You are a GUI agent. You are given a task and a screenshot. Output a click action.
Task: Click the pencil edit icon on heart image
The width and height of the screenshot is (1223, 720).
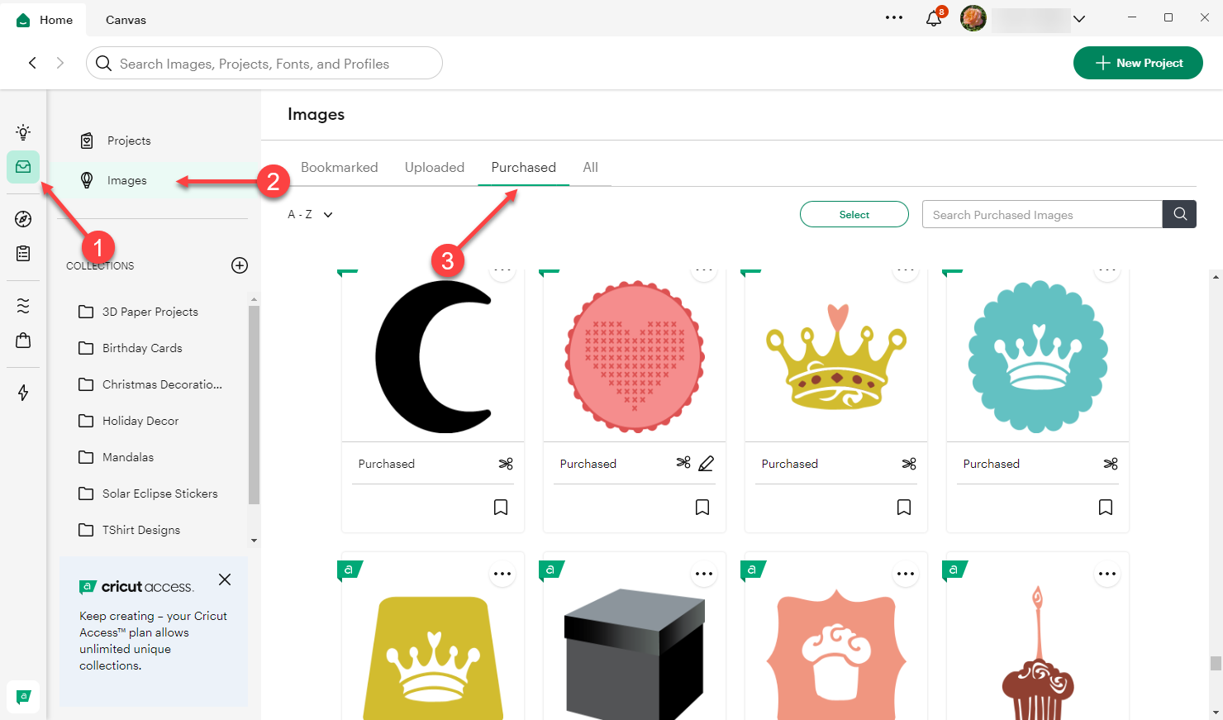[x=706, y=464]
